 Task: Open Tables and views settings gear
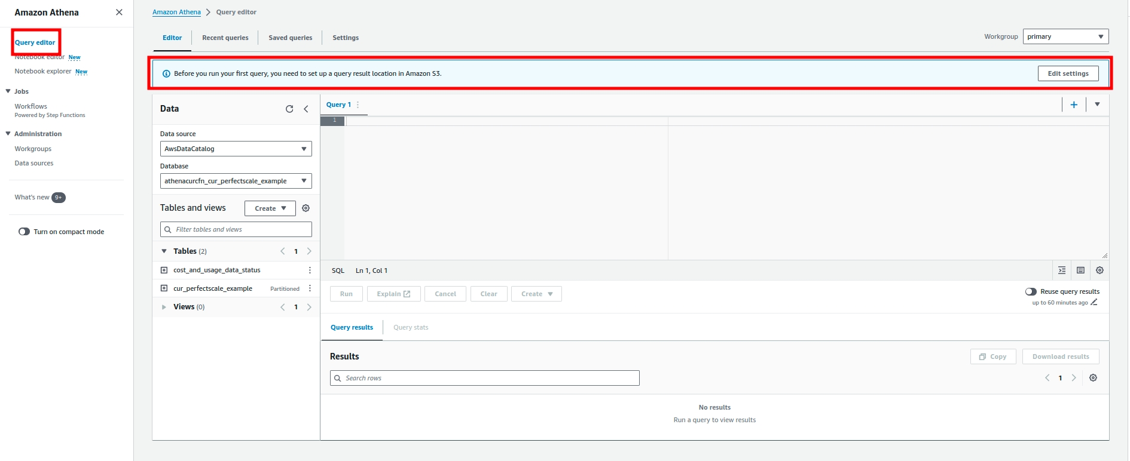pos(306,208)
